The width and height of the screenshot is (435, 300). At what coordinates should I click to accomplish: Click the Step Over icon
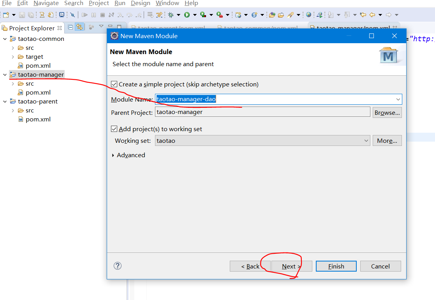click(x=129, y=15)
